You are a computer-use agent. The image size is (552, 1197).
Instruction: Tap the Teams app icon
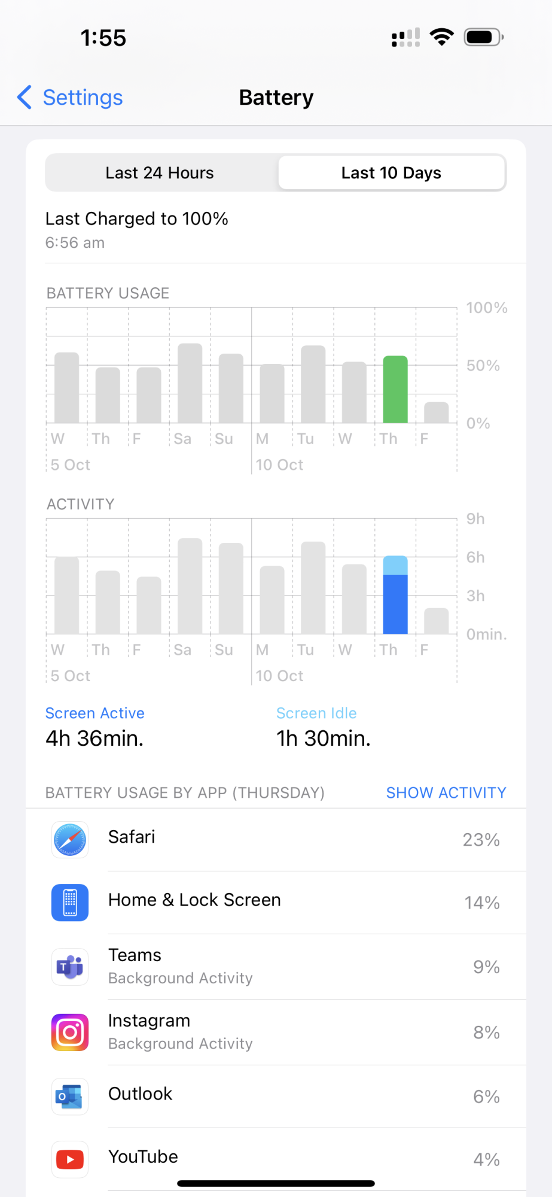(x=70, y=967)
